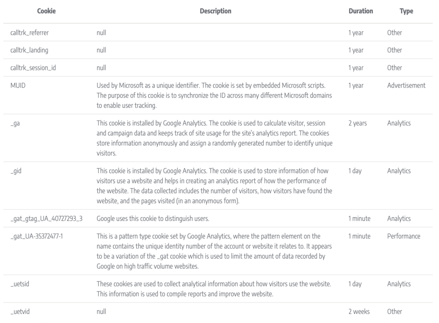439x323 pixels.
Task: Click the 2 weeks duration cell
Action: pyautogui.click(x=359, y=312)
